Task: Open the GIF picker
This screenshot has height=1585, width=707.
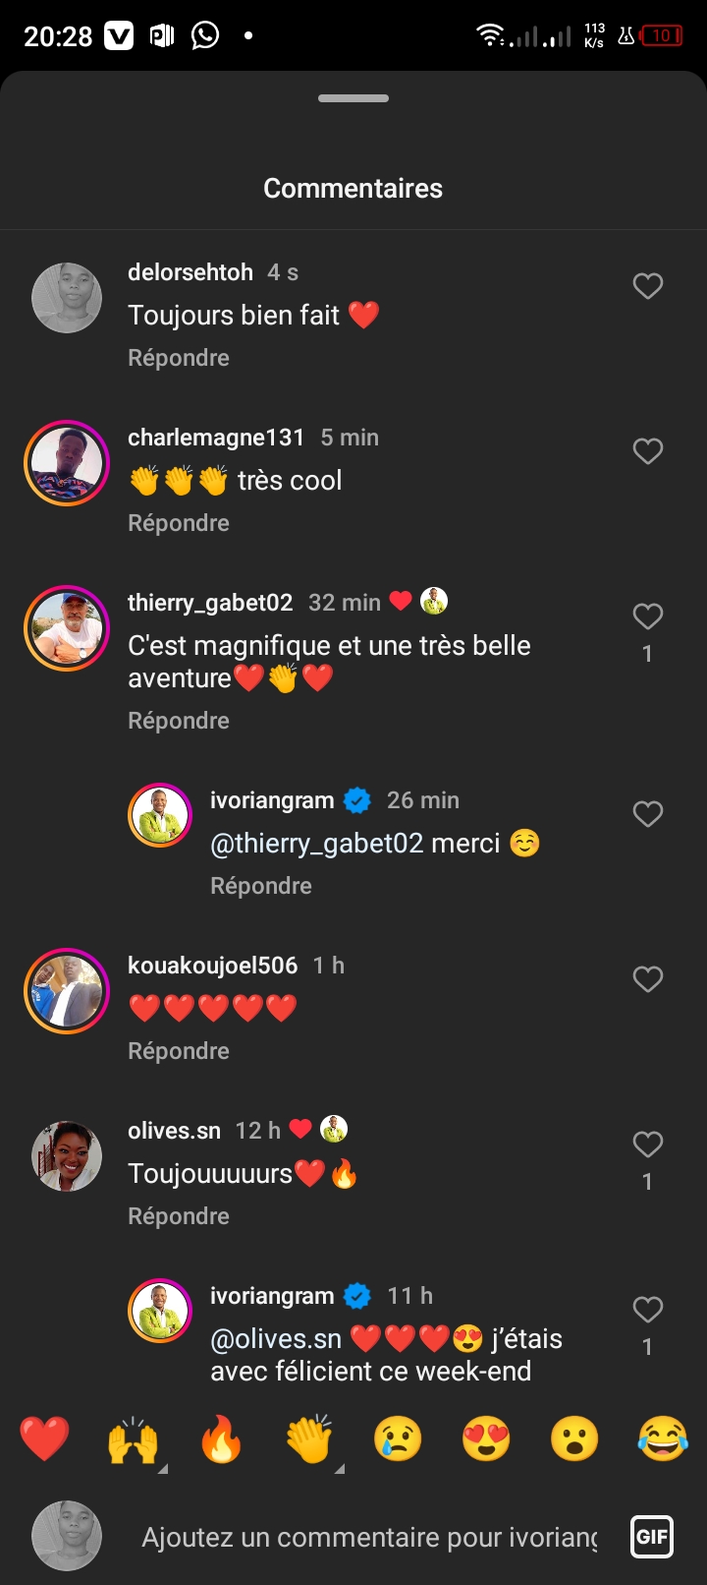Action: click(652, 1537)
